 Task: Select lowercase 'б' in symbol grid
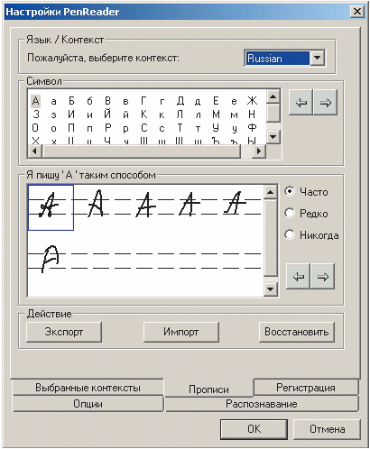pos(89,101)
